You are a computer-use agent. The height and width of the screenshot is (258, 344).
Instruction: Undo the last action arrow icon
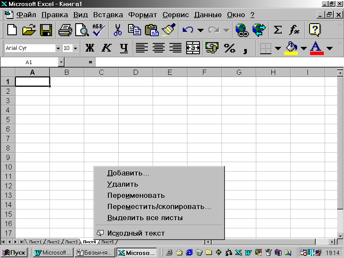188,30
